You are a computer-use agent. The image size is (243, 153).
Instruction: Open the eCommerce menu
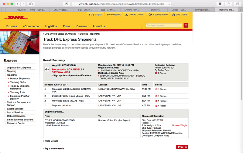(31, 26)
